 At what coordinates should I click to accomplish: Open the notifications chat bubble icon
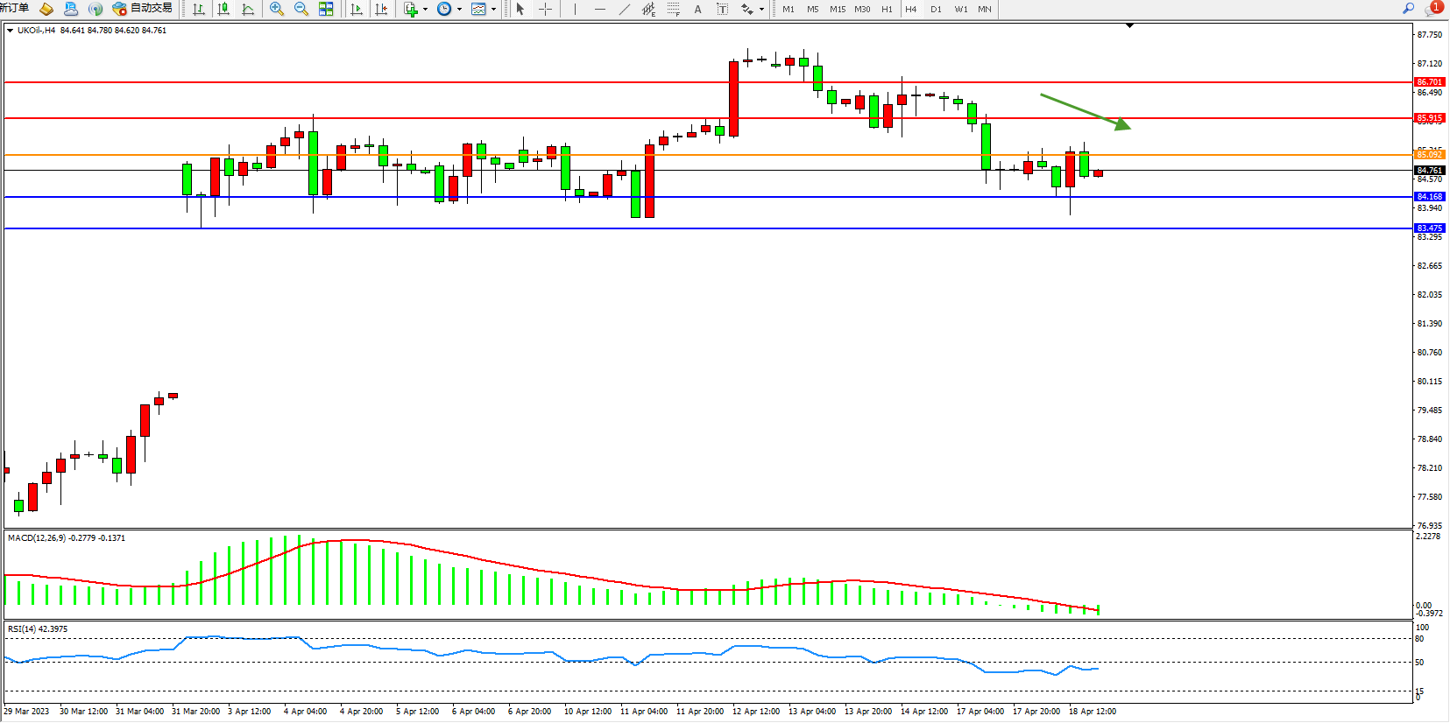[1433, 8]
